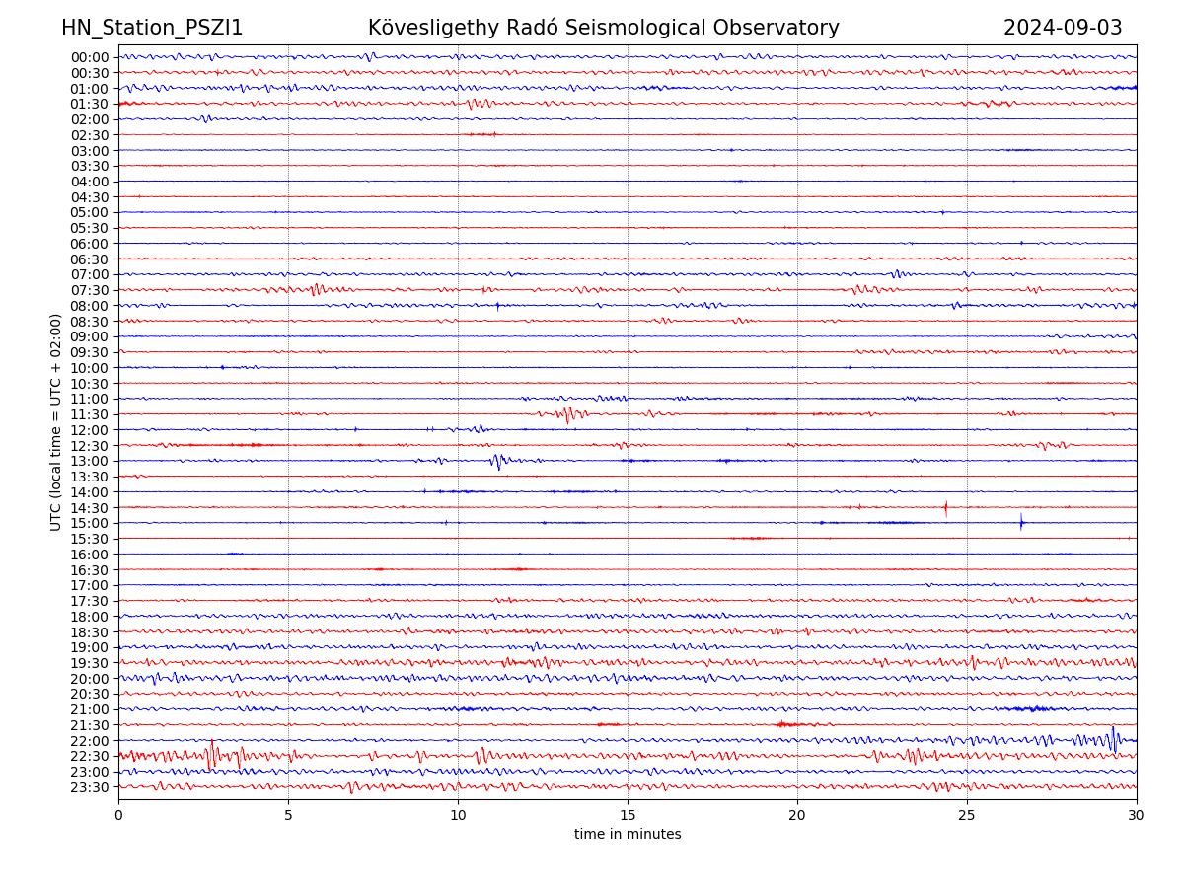Click the HN_Station_PSZI1 station title
The image size is (1184, 888).
tap(152, 29)
